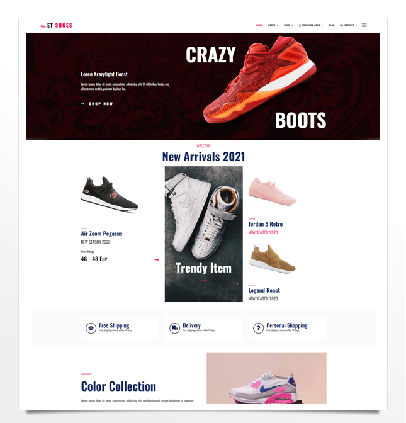Select the Air Zoom Pegasus black shoe image
Image resolution: width=406 pixels, height=423 pixels.
click(x=110, y=194)
